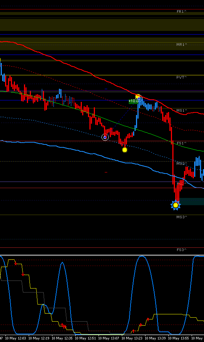Click the lowest red up arrow above 13:23
Image resolution: width=204 pixels, height=342 pixels.
[133, 331]
